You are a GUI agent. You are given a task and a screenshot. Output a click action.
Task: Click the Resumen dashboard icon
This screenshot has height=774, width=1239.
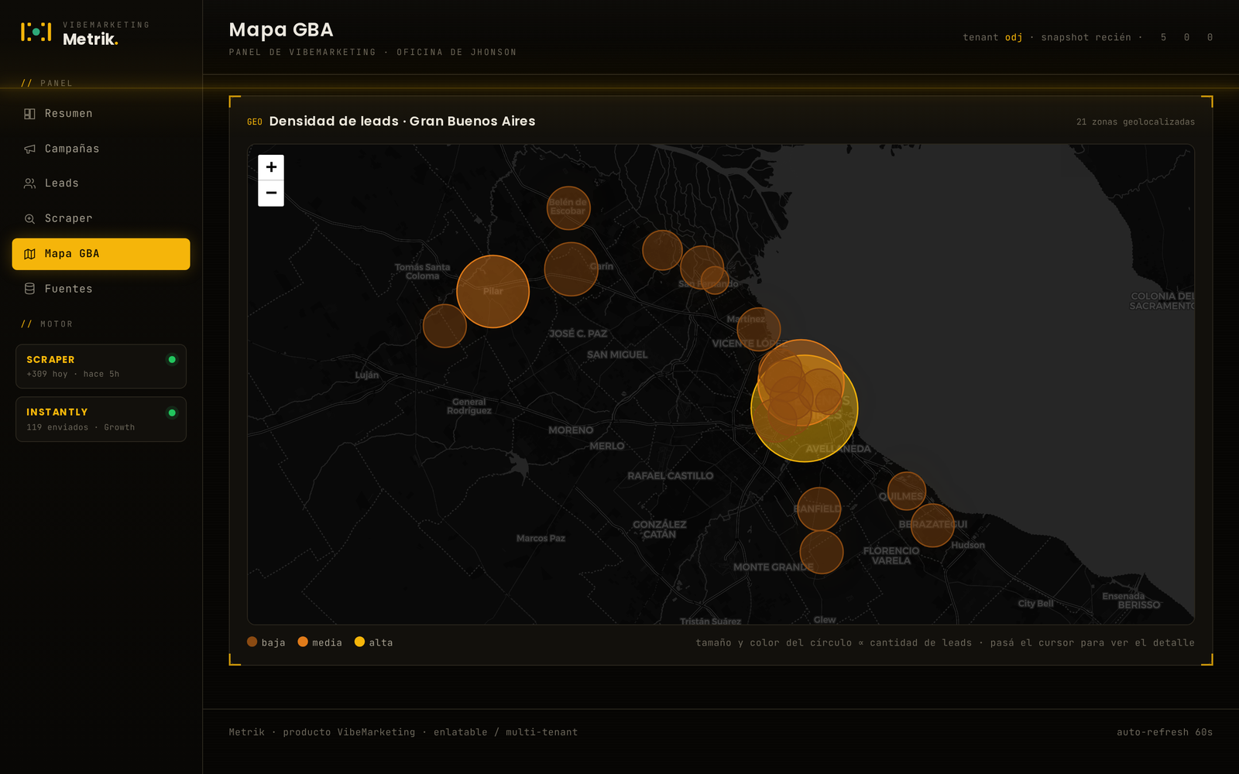click(x=29, y=114)
